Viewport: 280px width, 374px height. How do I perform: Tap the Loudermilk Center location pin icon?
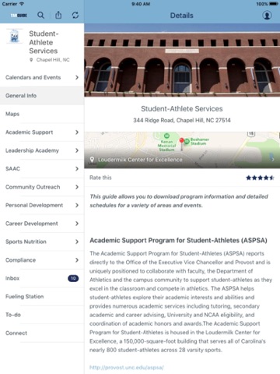coord(92,160)
